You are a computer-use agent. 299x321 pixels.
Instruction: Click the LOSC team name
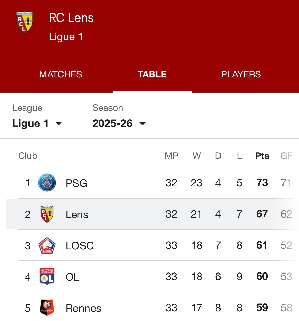[80, 246]
